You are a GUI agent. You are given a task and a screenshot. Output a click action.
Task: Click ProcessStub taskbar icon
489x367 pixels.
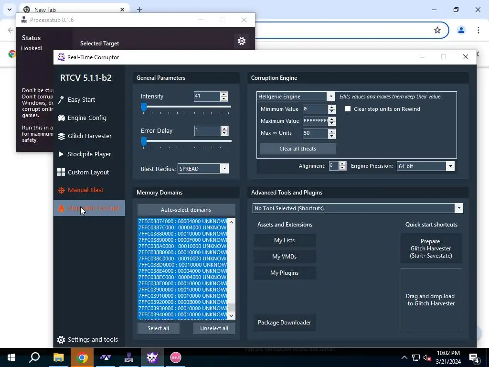coord(129,357)
